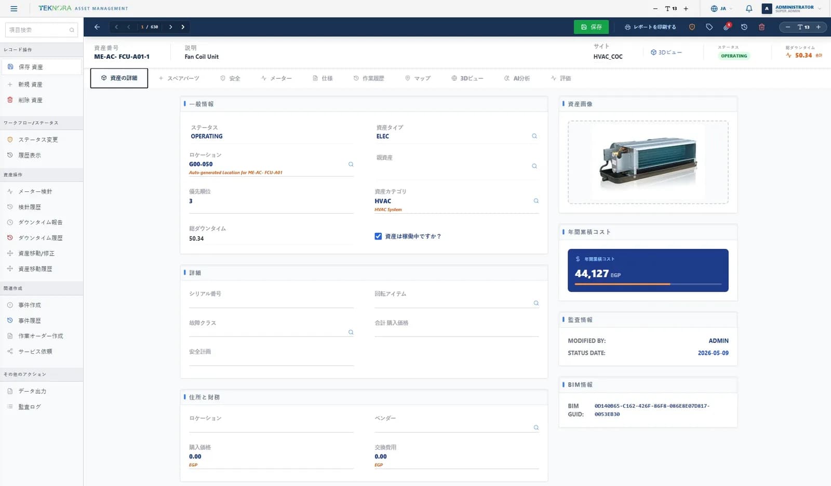
Task: Jump to the last record arrow
Action: tap(183, 27)
